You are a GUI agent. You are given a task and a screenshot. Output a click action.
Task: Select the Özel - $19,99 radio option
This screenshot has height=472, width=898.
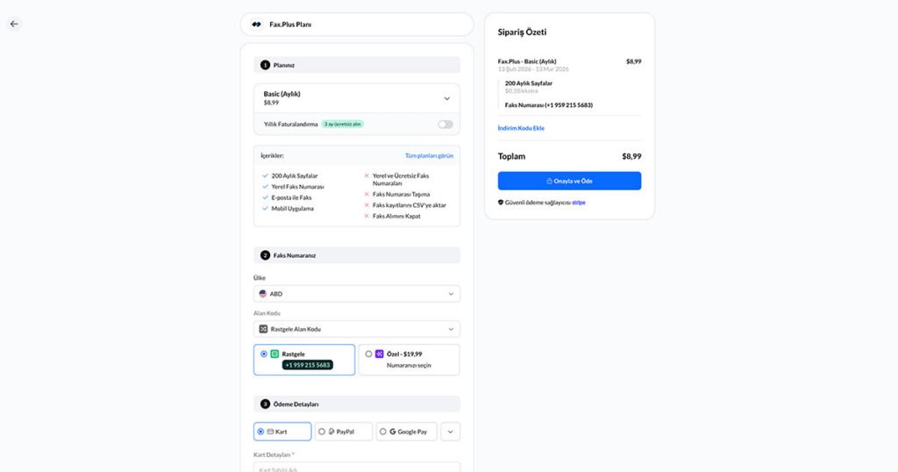coord(368,354)
